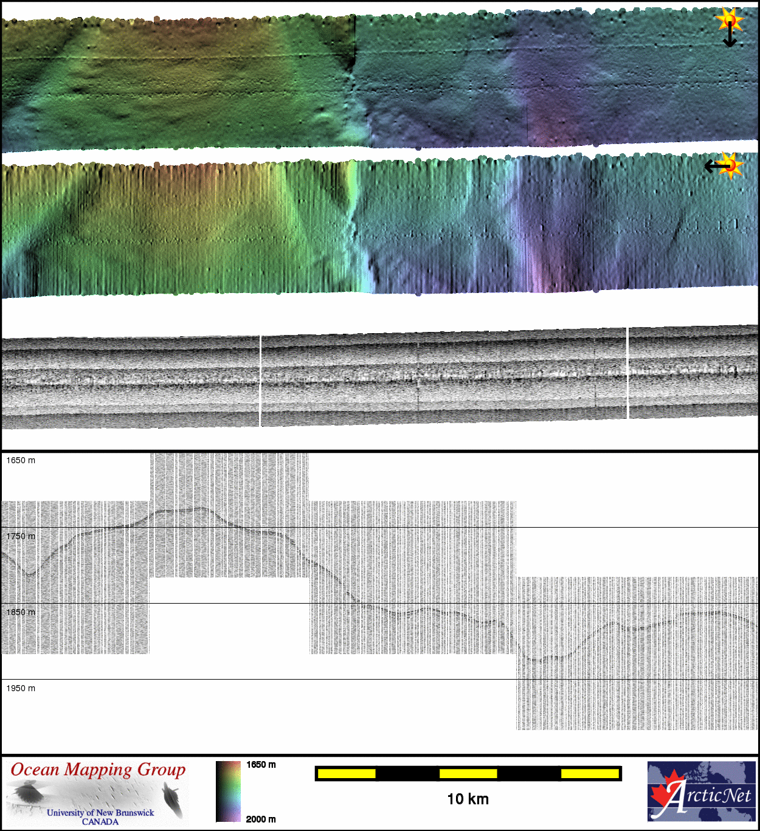Click the 1950 m depth axis label
760x831 pixels.
pyautogui.click(x=21, y=688)
